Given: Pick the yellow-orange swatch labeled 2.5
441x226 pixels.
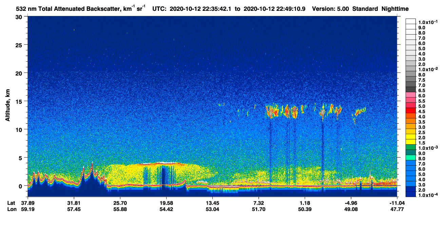Looking at the screenshot, I should pos(410,132).
